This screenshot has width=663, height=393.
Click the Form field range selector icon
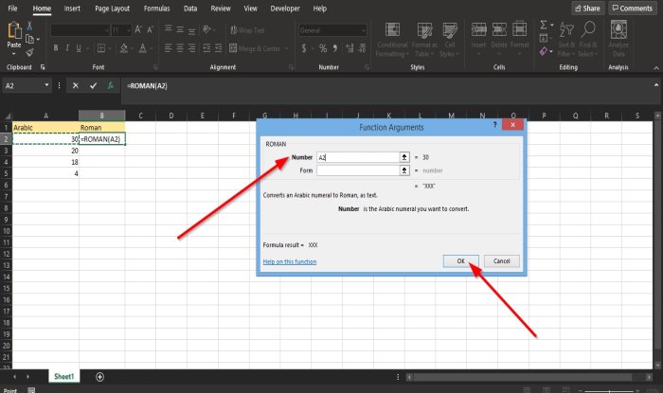[x=404, y=170]
